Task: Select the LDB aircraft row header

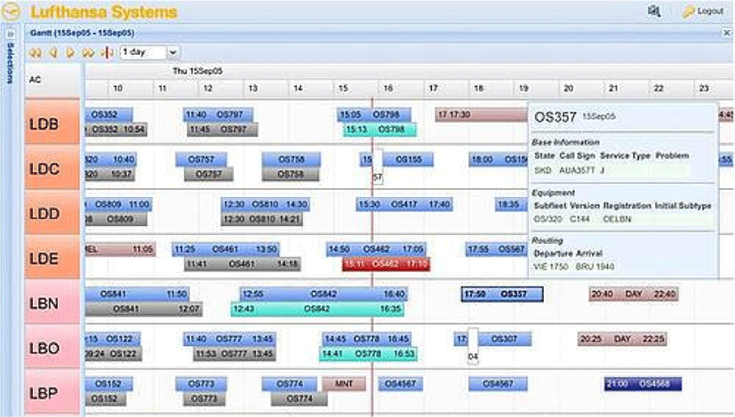Action: (x=52, y=122)
